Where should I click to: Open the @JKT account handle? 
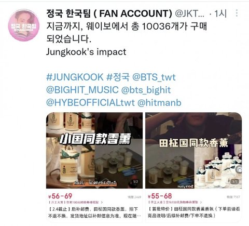coord(190,14)
